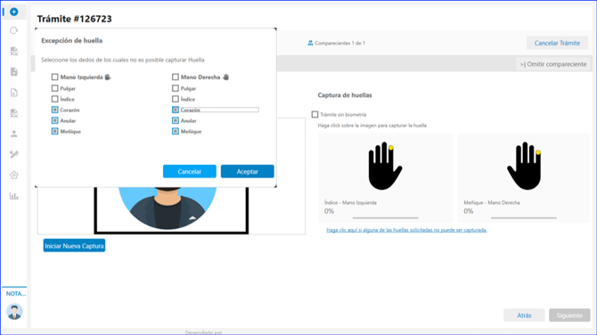Enable Trámite sin biometría checkbox
Screen dimensions: 597x335
pyautogui.click(x=315, y=114)
